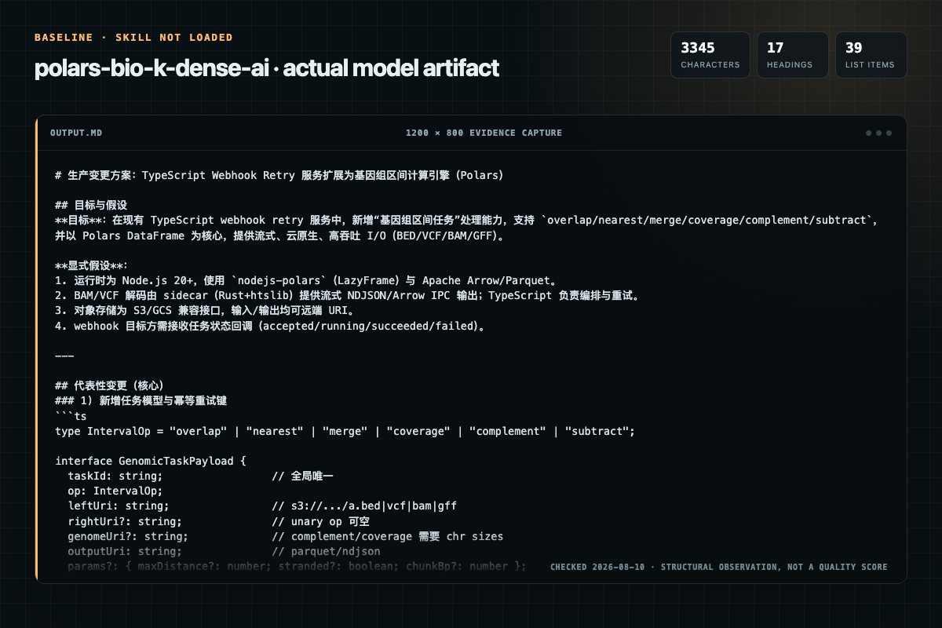Click the 'type IntervalOp =' code line
This screenshot has height=628, width=942.
point(345,431)
